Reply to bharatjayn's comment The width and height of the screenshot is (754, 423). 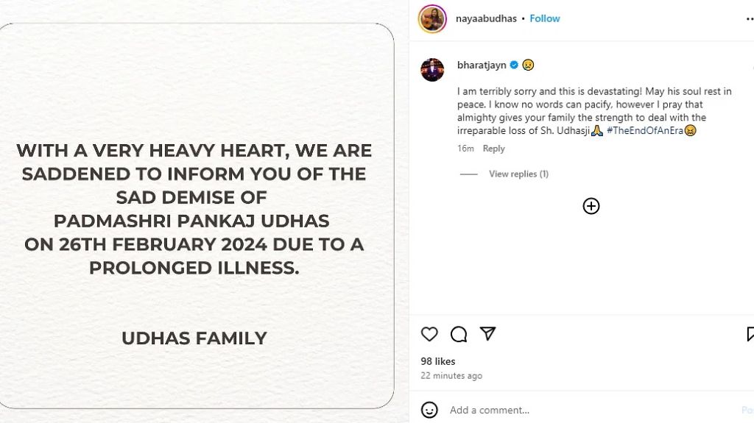point(493,149)
